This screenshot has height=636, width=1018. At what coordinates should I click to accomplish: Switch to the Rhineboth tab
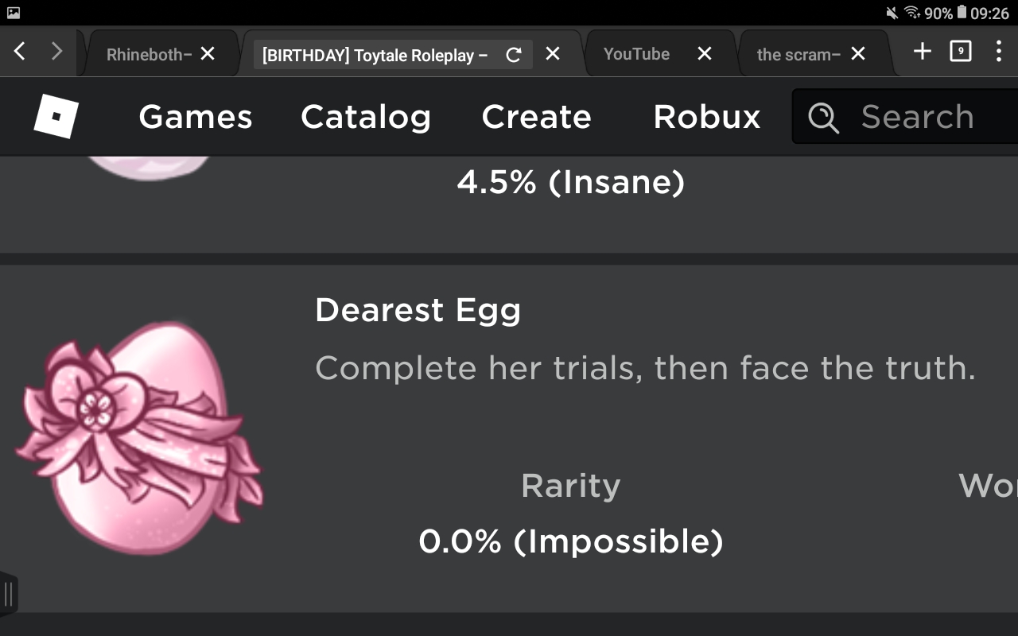pyautogui.click(x=149, y=54)
